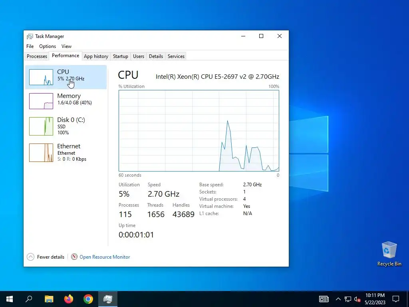Launch Firefox from the taskbar
Screen dimensions: 409x307
[x=69, y=299]
